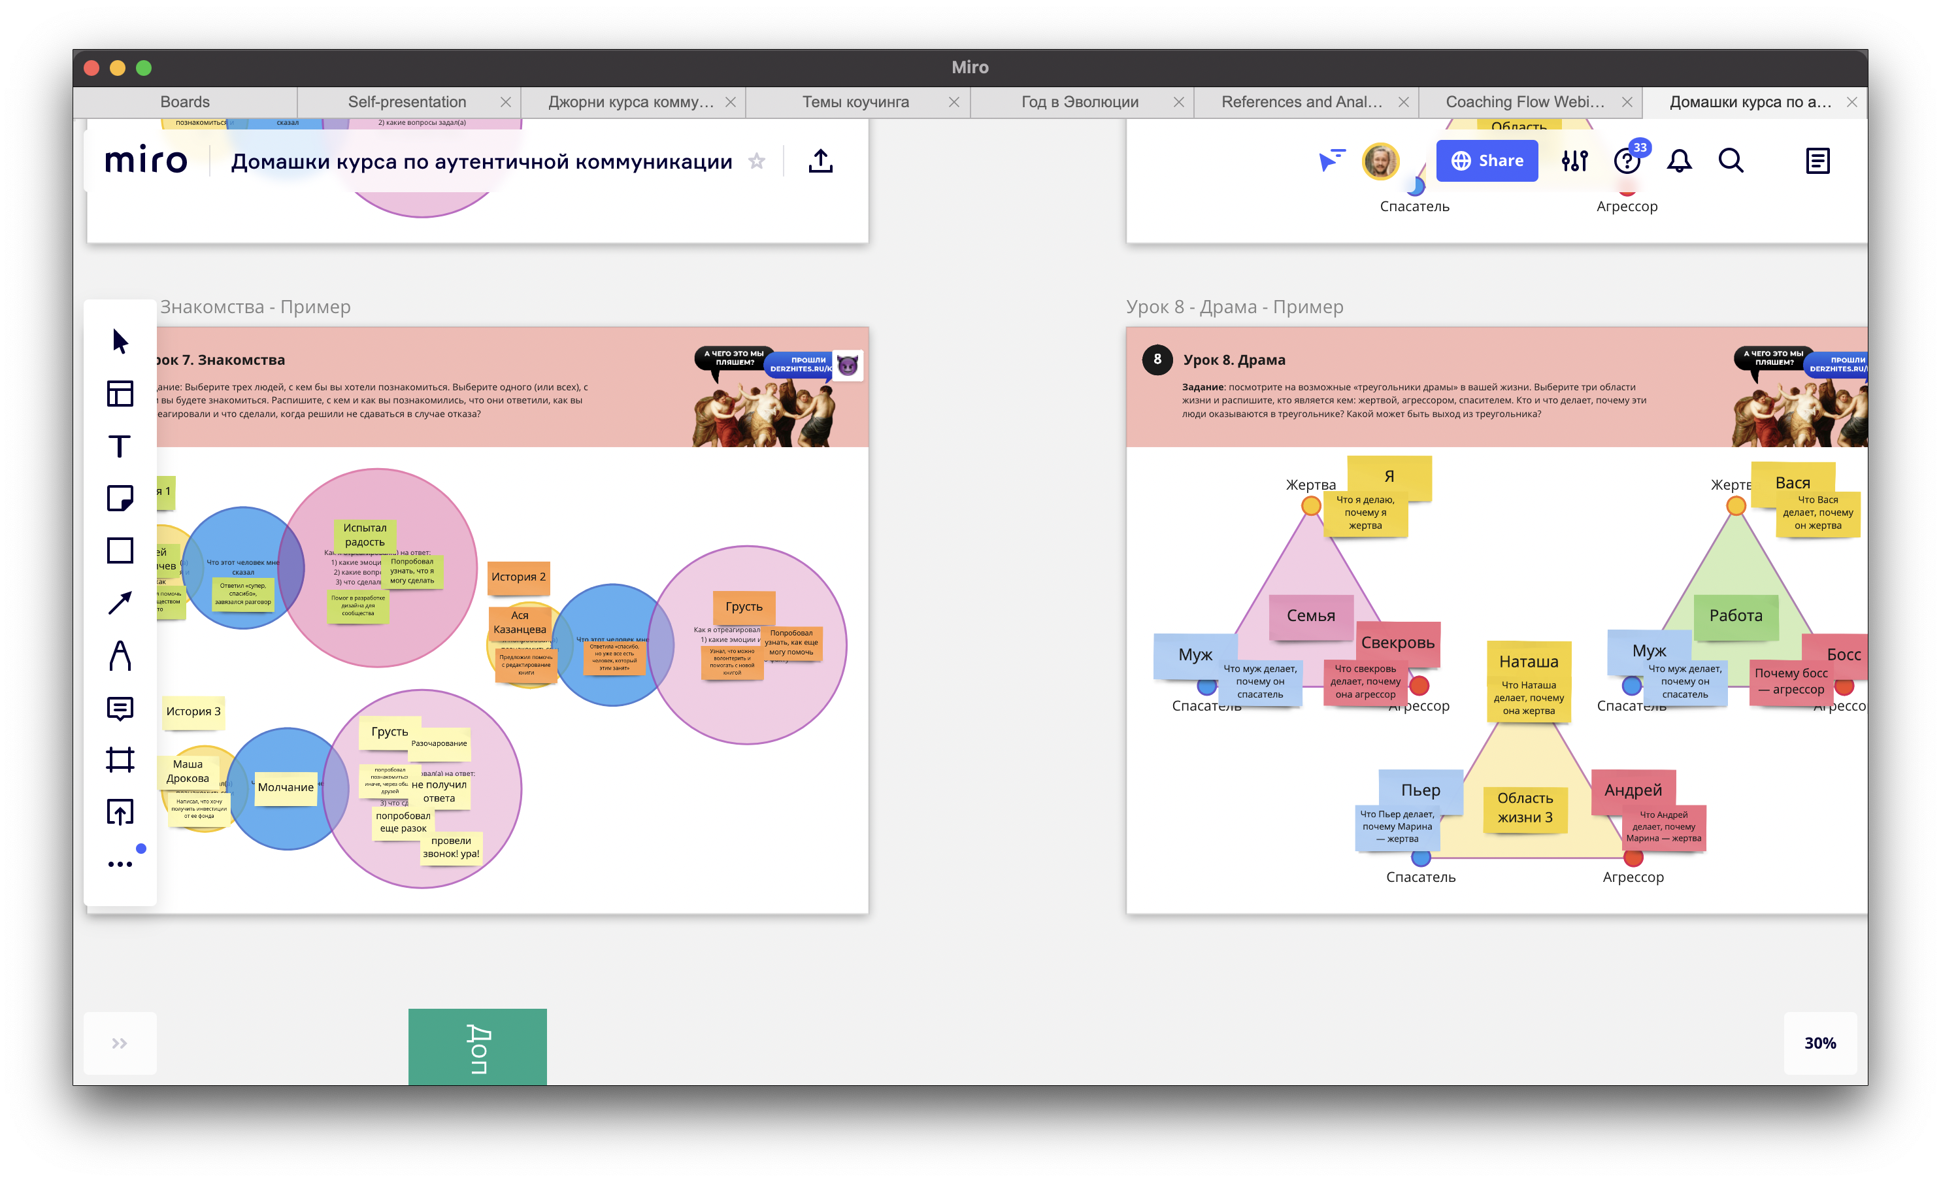Viewport: 1941px width, 1182px height.
Task: Open the Templates tool
Action: [120, 393]
